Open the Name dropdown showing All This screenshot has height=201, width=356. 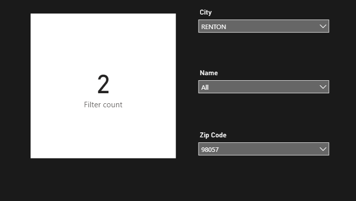263,87
